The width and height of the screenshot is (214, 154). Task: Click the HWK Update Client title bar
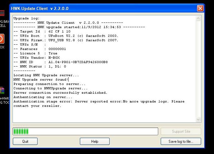tap(104, 8)
